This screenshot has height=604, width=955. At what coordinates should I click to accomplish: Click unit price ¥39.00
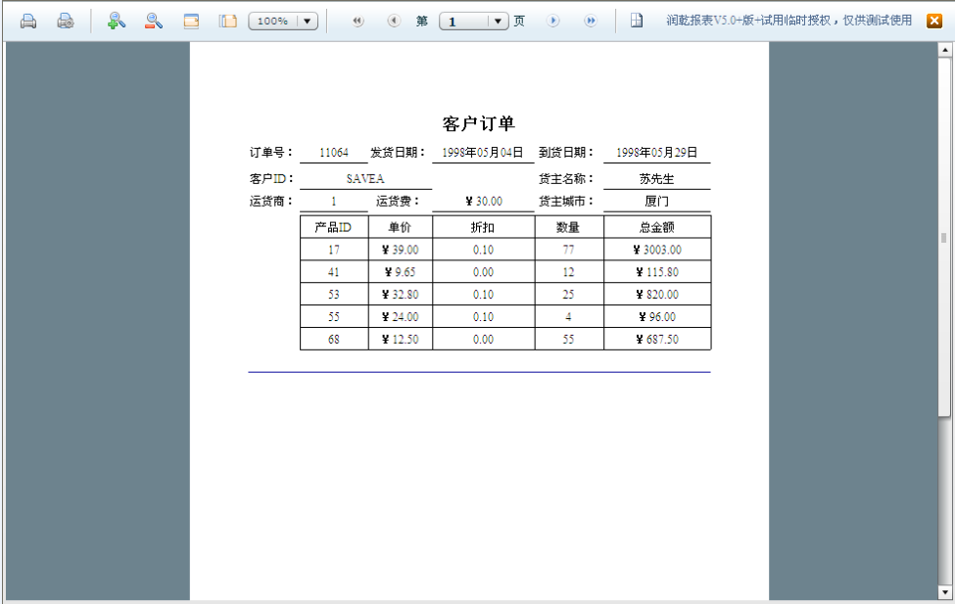pos(401,250)
